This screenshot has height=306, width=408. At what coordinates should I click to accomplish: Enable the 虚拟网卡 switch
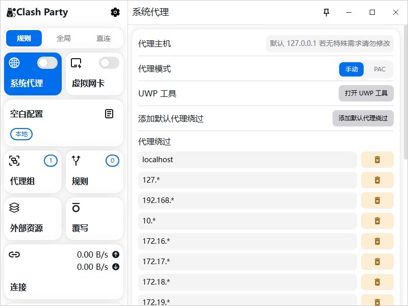pyautogui.click(x=109, y=62)
